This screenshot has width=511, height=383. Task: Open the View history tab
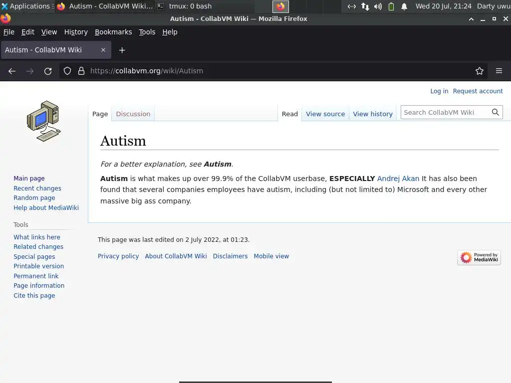pyautogui.click(x=373, y=114)
